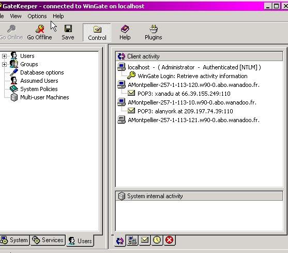
Task: Expand the Groups tree node
Action: pos(5,64)
